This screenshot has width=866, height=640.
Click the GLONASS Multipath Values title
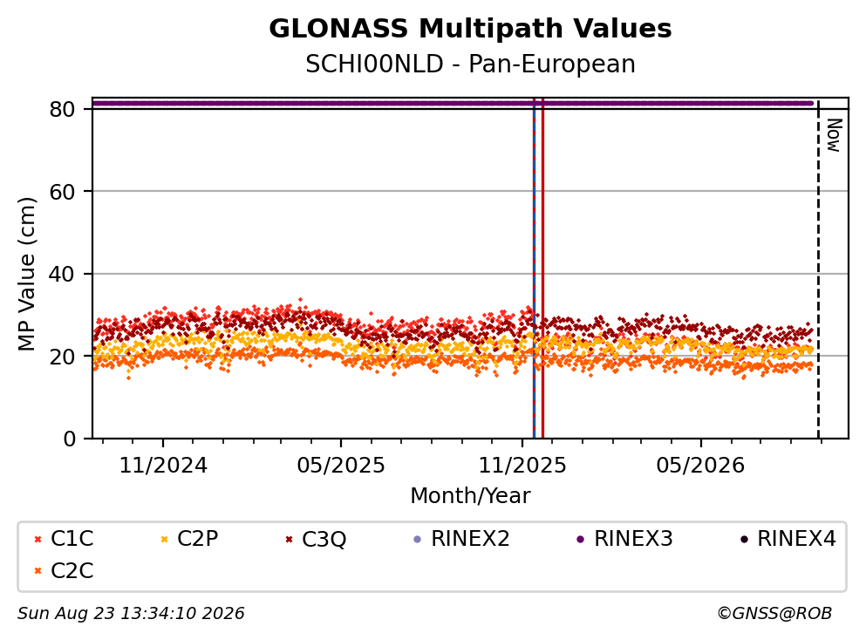tap(471, 28)
